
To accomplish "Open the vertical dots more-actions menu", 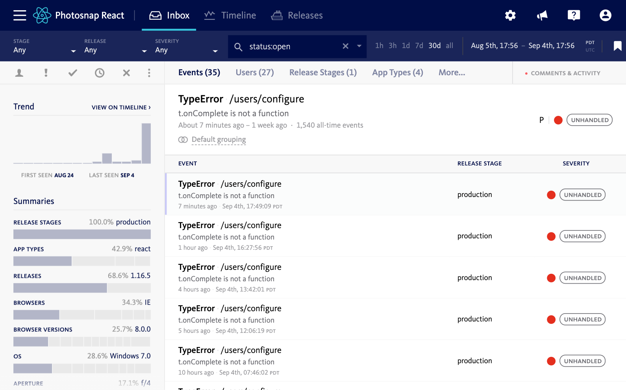I will pos(149,73).
